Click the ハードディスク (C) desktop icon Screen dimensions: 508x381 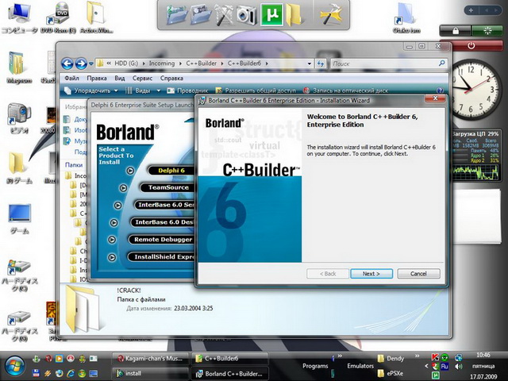point(19,275)
